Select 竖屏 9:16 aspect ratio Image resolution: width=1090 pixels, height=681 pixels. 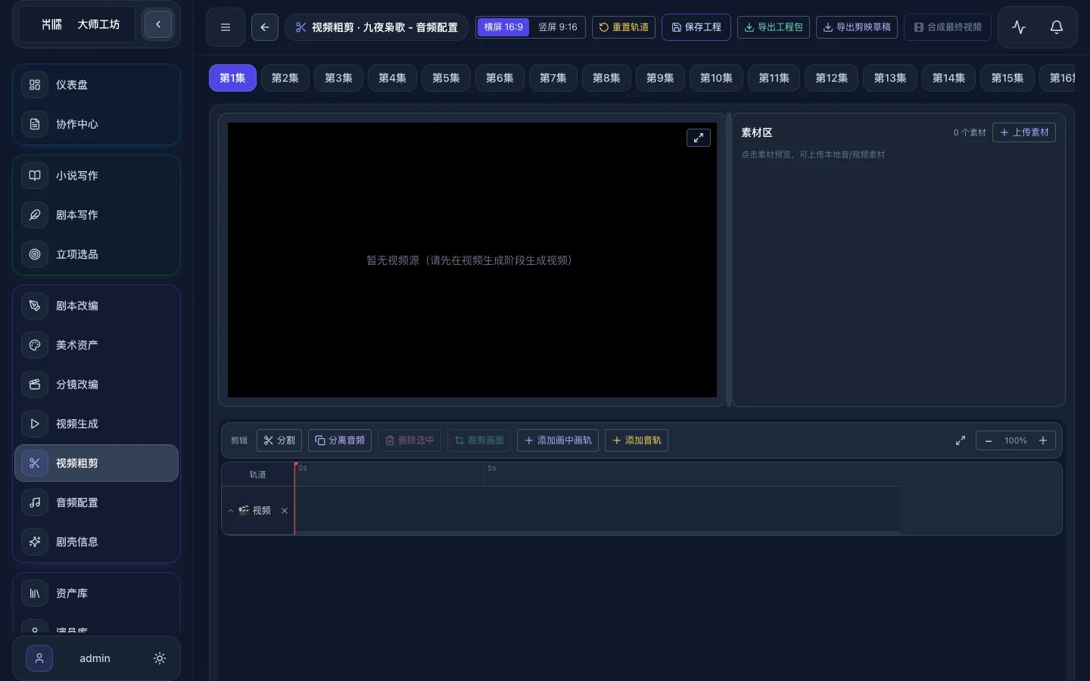point(558,27)
